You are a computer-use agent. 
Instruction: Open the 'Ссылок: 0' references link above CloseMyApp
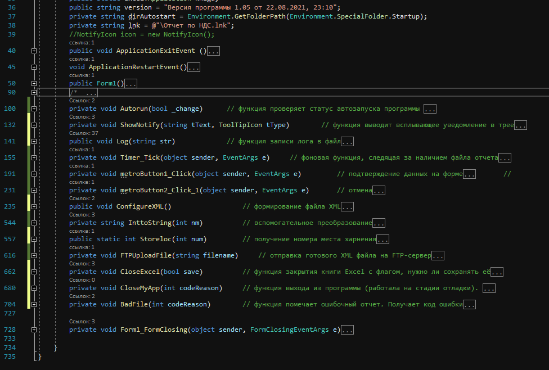(82, 280)
